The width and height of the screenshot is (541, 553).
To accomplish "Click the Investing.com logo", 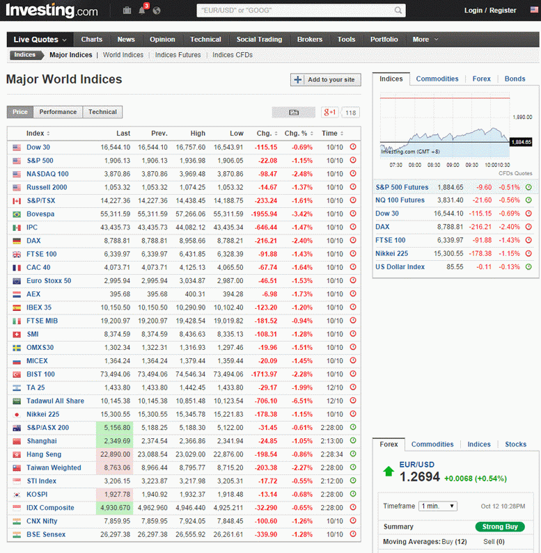I will [52, 10].
